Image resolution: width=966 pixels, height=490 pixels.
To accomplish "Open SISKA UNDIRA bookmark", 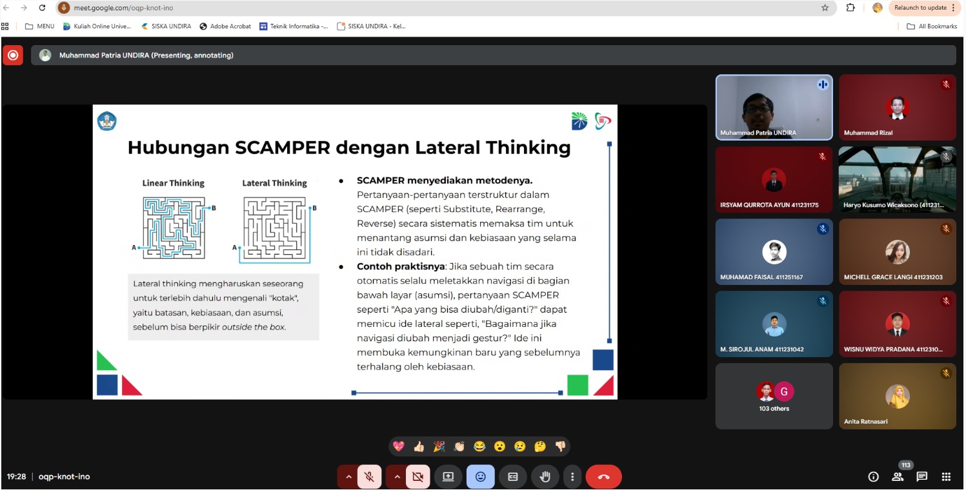I will 166,26.
